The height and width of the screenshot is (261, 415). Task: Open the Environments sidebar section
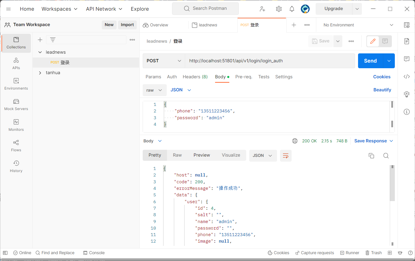(x=16, y=84)
